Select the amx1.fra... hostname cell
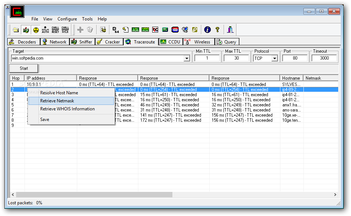The image size is (351, 216). click(x=291, y=105)
